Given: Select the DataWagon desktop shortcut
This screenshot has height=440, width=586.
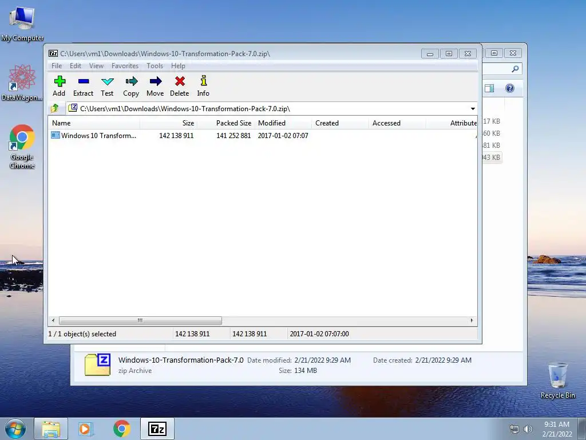Looking at the screenshot, I should [22, 82].
